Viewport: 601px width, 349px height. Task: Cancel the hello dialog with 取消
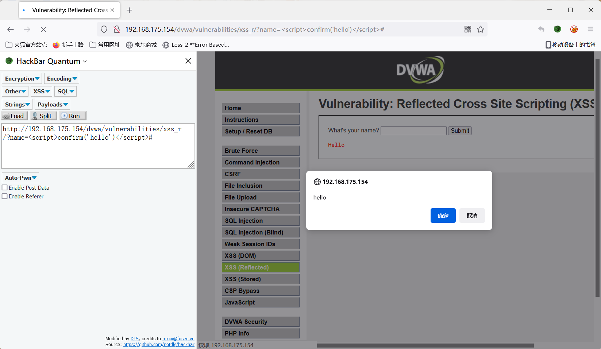(472, 216)
